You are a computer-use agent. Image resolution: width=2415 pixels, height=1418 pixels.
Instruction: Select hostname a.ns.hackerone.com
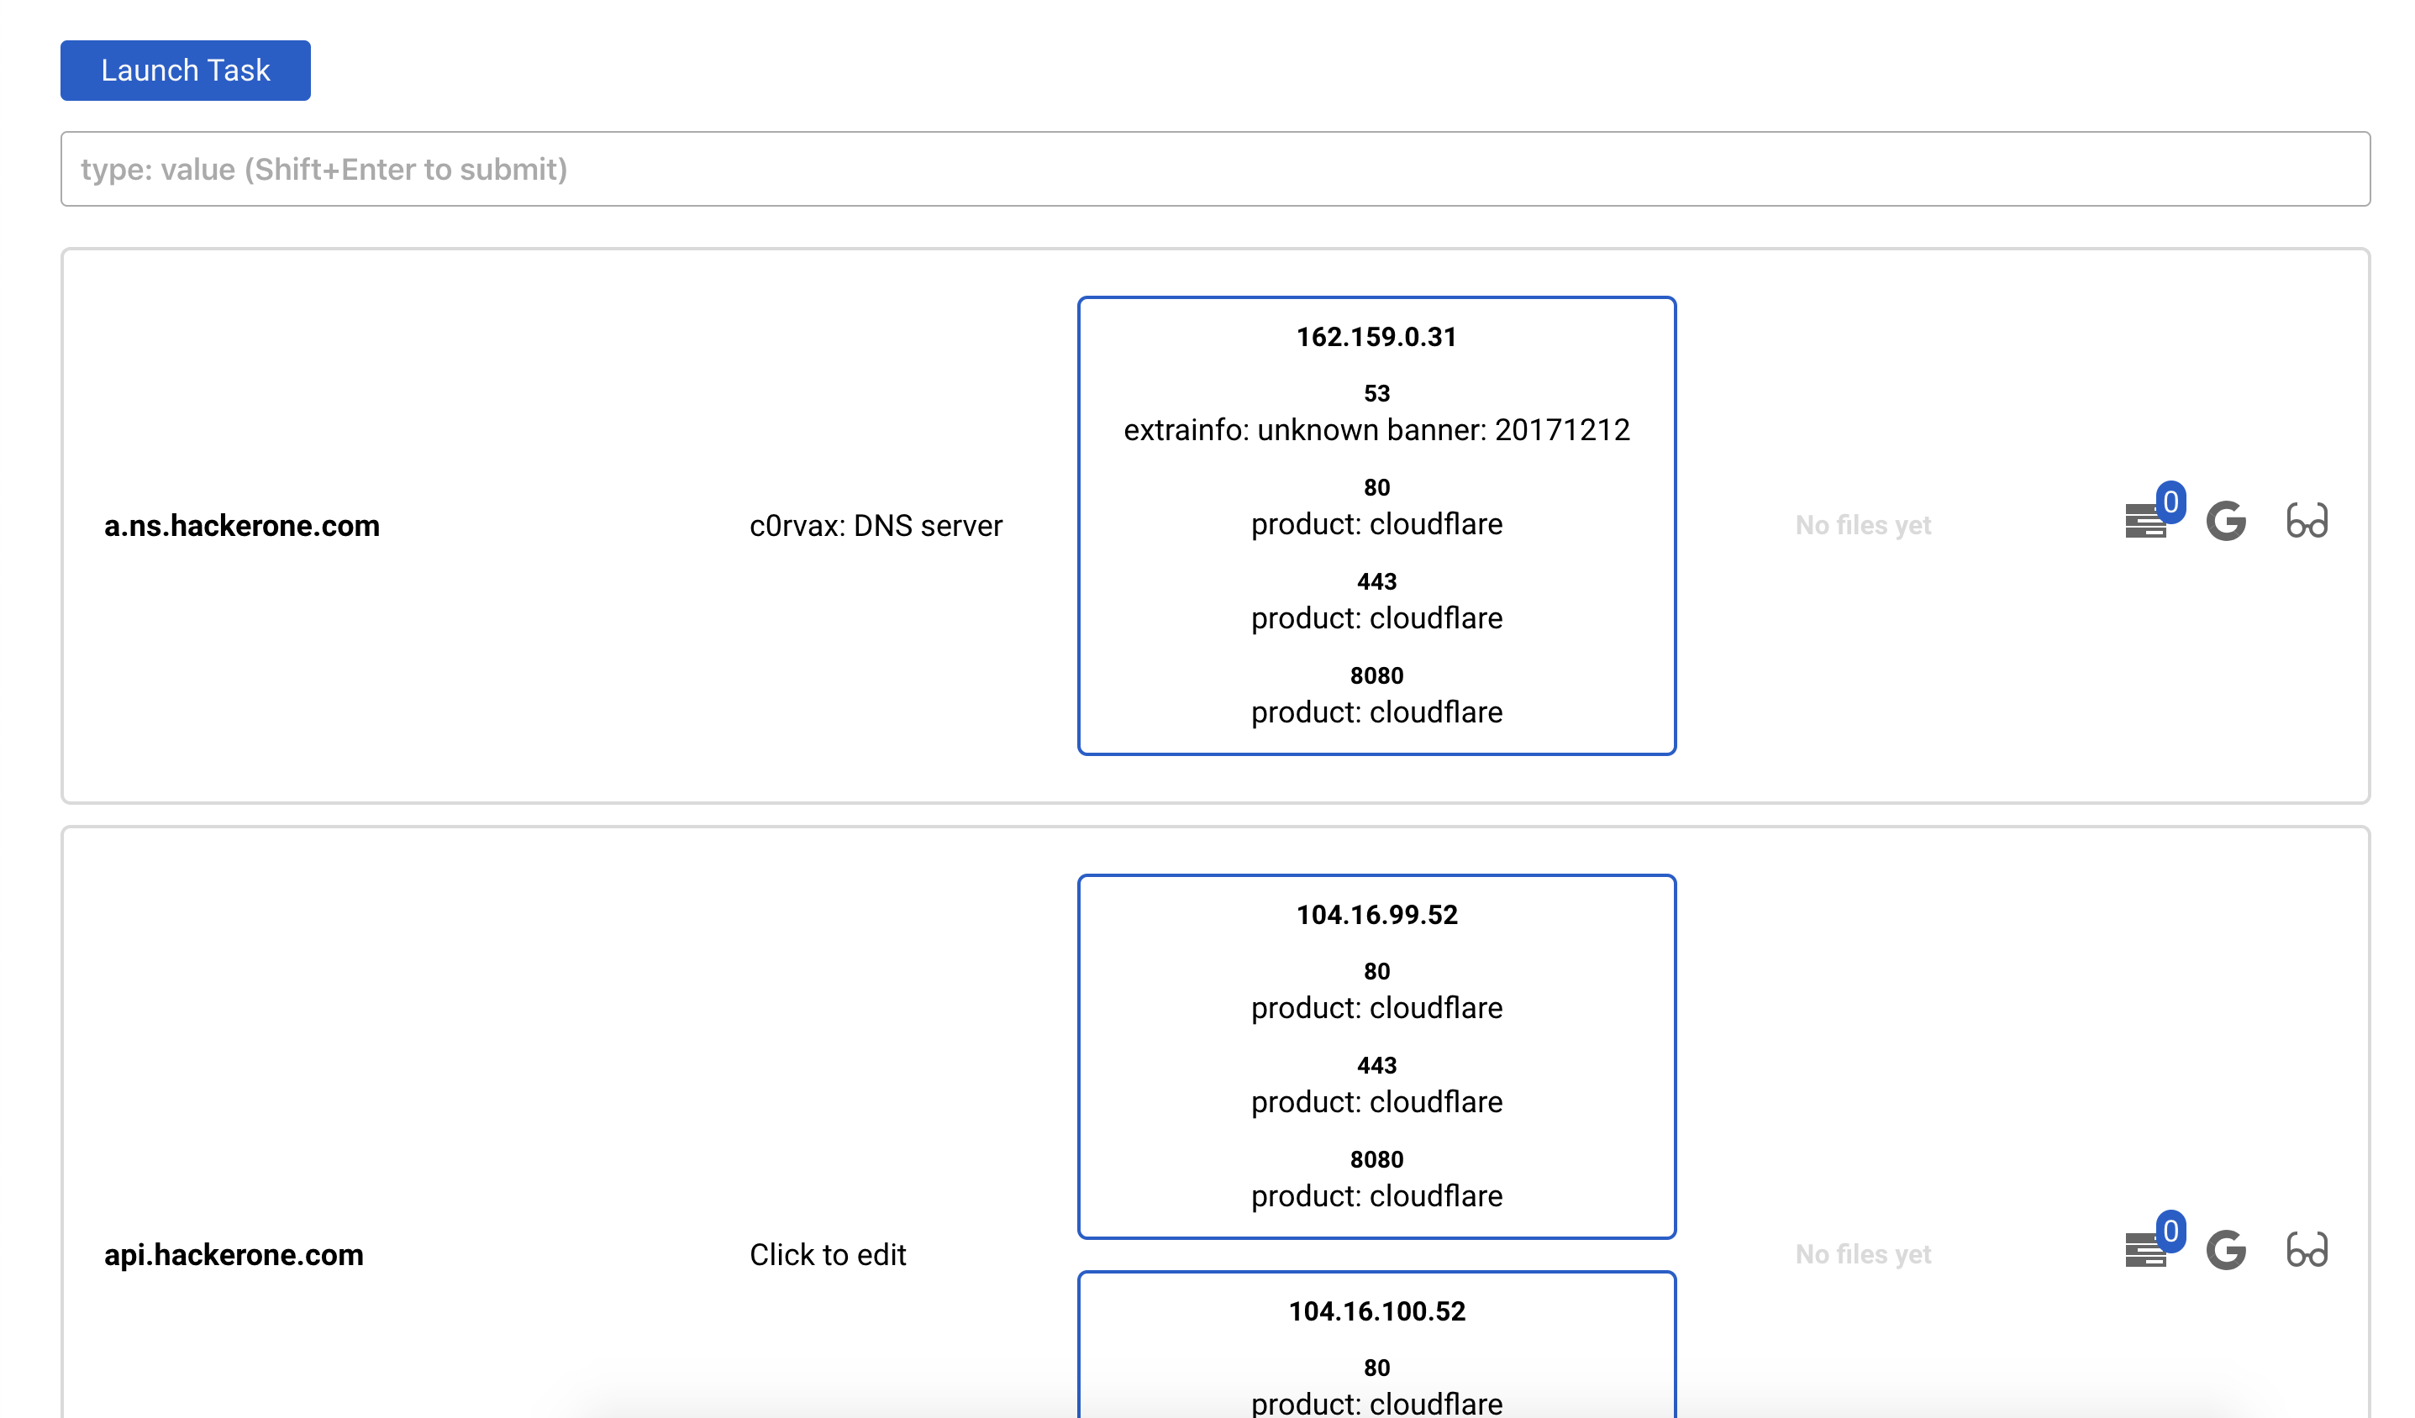241,526
